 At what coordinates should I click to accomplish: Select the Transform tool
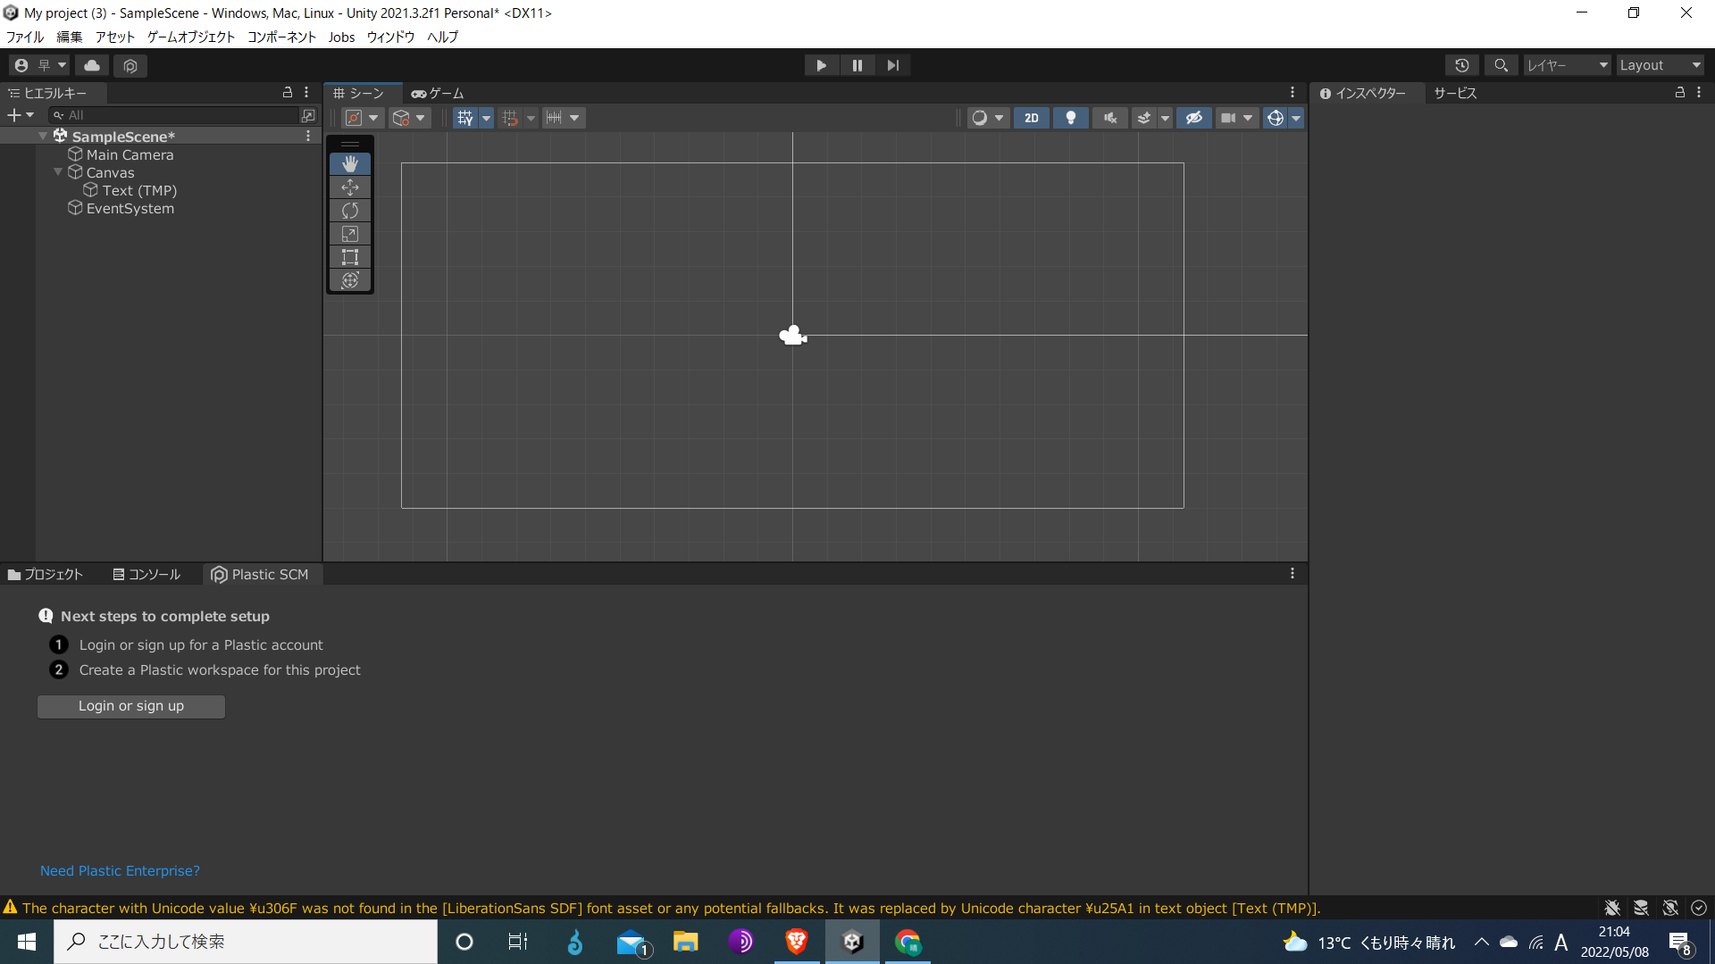350,280
